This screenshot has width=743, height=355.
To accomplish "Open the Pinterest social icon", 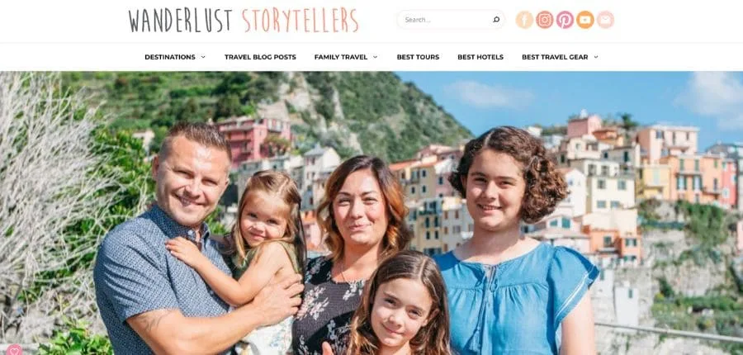I will tap(565, 20).
